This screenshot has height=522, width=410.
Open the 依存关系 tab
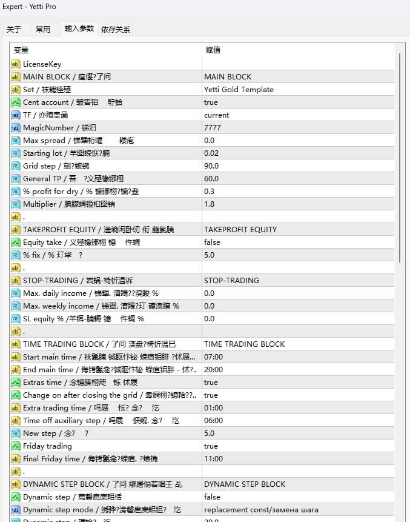(x=116, y=29)
